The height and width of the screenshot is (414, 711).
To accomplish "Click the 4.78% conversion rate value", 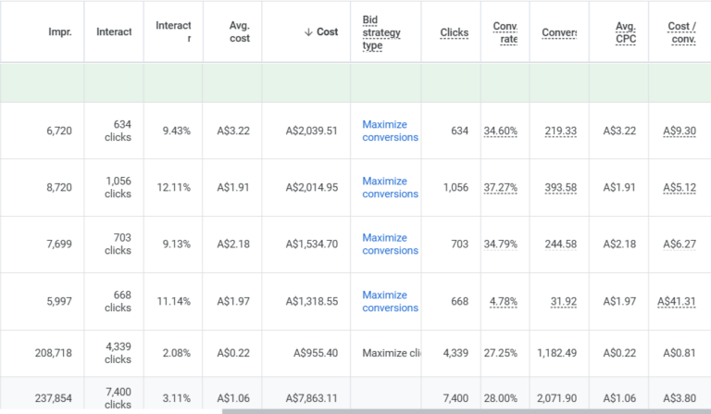I will pos(505,302).
